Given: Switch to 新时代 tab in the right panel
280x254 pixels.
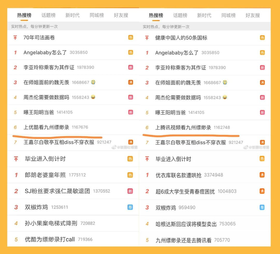Looking at the screenshot, I should 204,15.
